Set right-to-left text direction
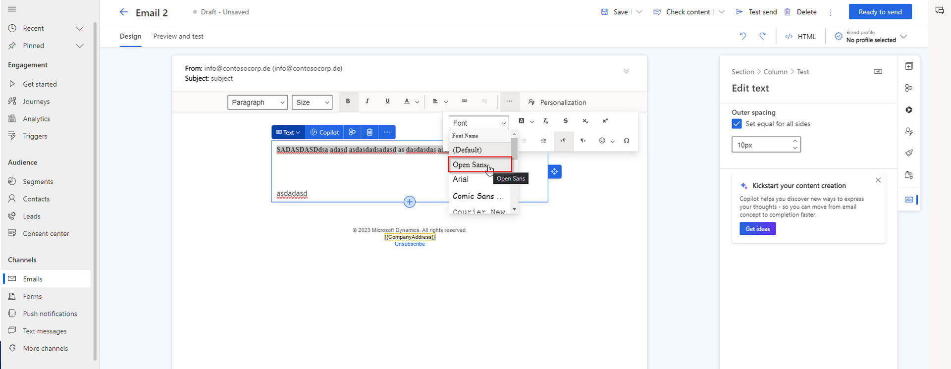This screenshot has height=369, width=951. [583, 141]
